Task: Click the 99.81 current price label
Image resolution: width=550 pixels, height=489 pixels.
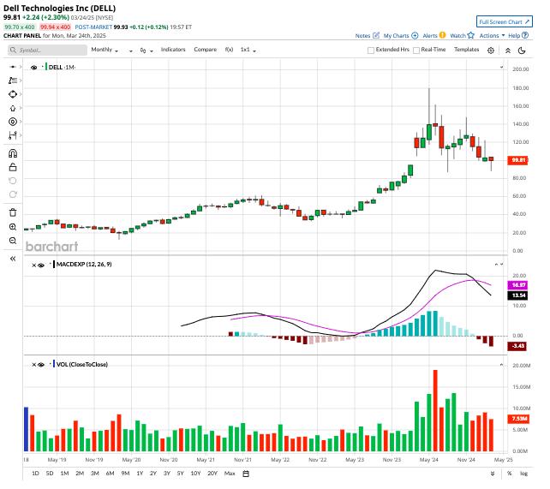Action: pyautogui.click(x=517, y=160)
